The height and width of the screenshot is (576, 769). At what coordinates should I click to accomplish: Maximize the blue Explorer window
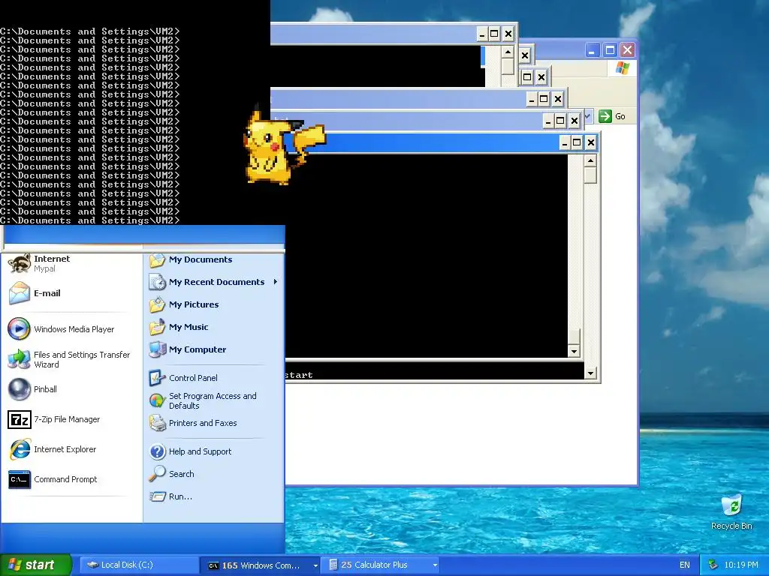click(x=610, y=50)
